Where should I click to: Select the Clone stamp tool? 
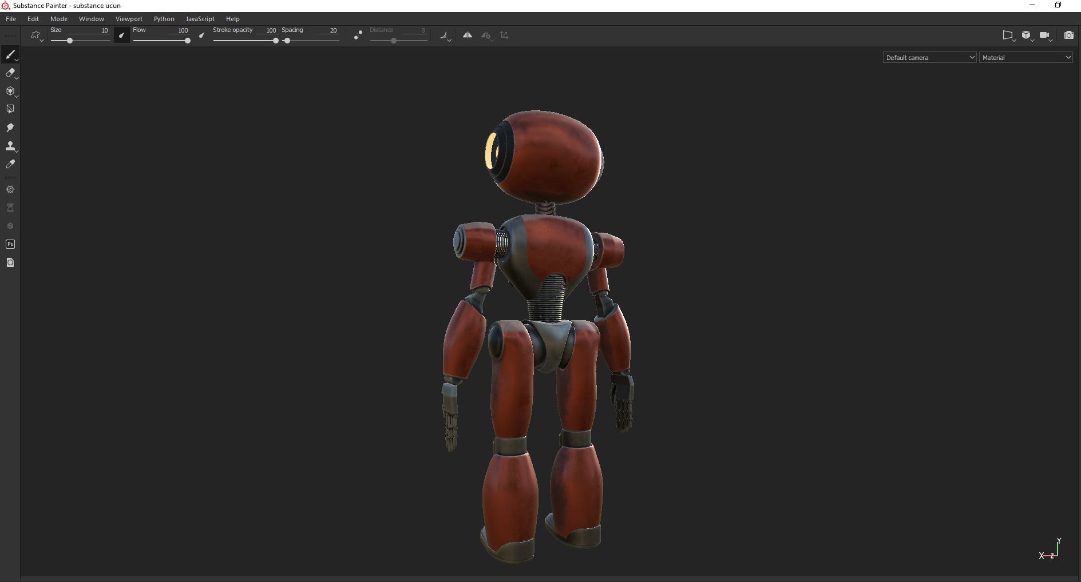tap(10, 146)
